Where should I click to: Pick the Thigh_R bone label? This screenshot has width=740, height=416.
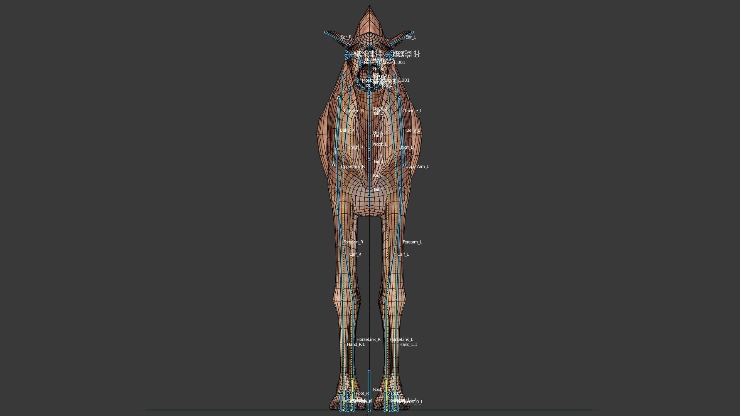coord(355,147)
